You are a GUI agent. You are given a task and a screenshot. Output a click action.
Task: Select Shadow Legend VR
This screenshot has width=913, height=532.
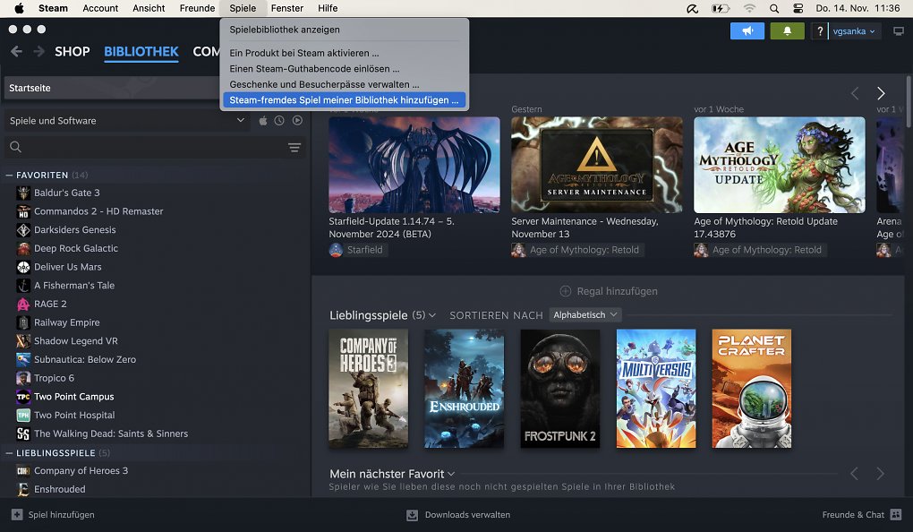76,341
